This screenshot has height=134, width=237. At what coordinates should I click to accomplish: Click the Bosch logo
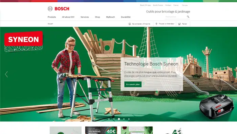click(59, 9)
